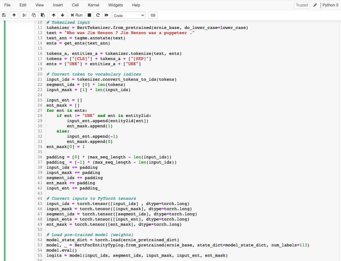Open the Cell menu

[x=75, y=5]
